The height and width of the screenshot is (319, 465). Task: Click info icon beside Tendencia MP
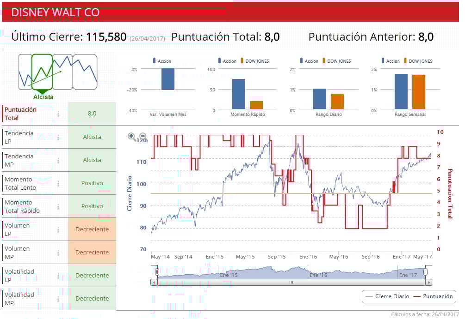[58, 160]
